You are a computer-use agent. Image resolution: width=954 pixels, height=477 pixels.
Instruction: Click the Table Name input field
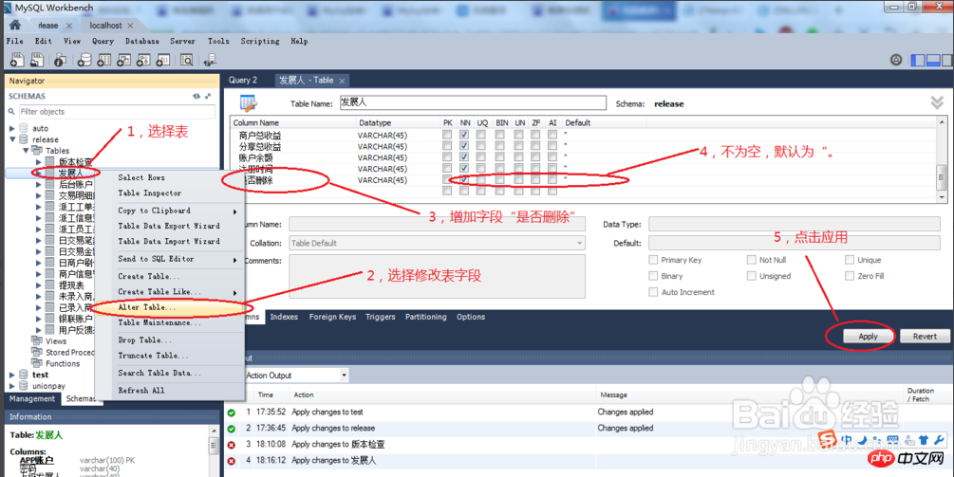pos(473,103)
